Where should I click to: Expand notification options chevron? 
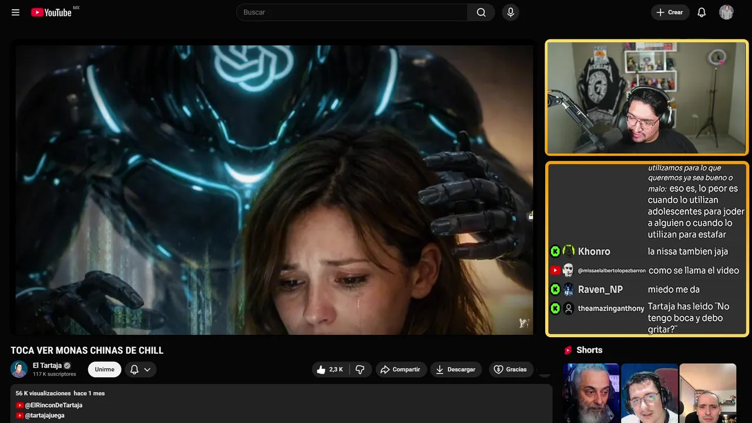click(147, 370)
